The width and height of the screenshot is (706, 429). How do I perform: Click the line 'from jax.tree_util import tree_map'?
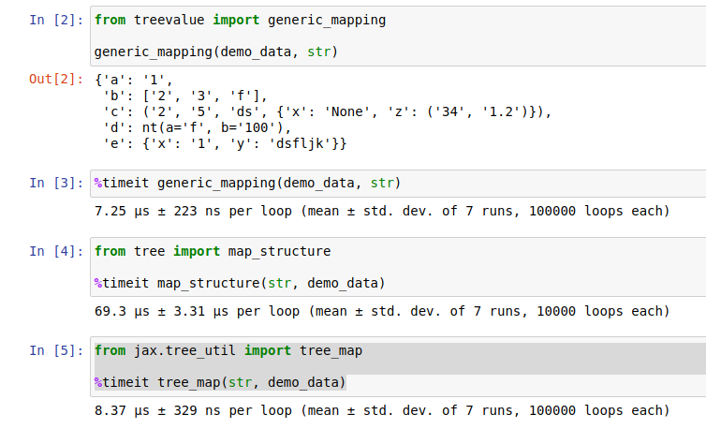tap(228, 350)
